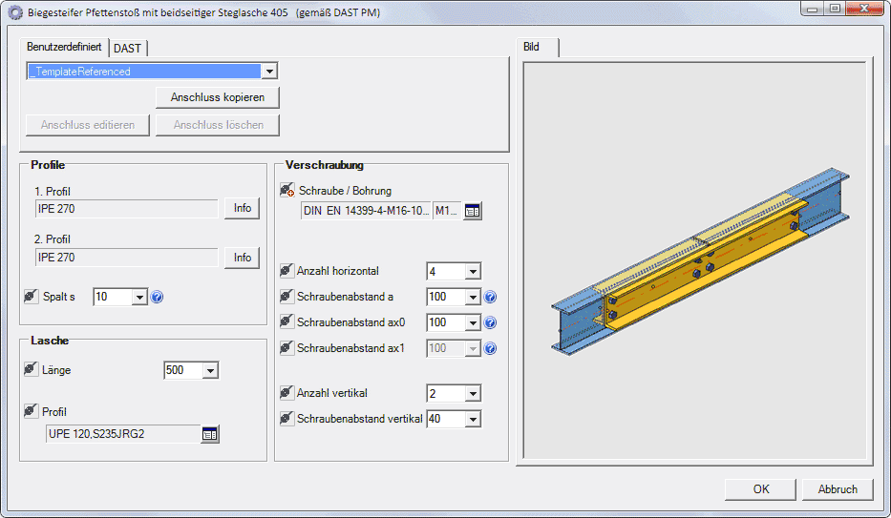The width and height of the screenshot is (891, 518).
Task: Click help icon beside Schraubenabstand ax0
Action: [490, 322]
